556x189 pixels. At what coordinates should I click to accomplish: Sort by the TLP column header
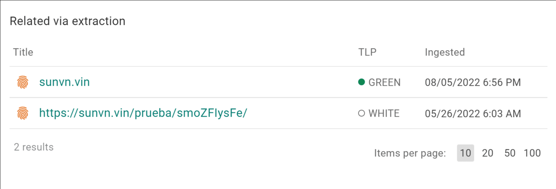point(367,52)
